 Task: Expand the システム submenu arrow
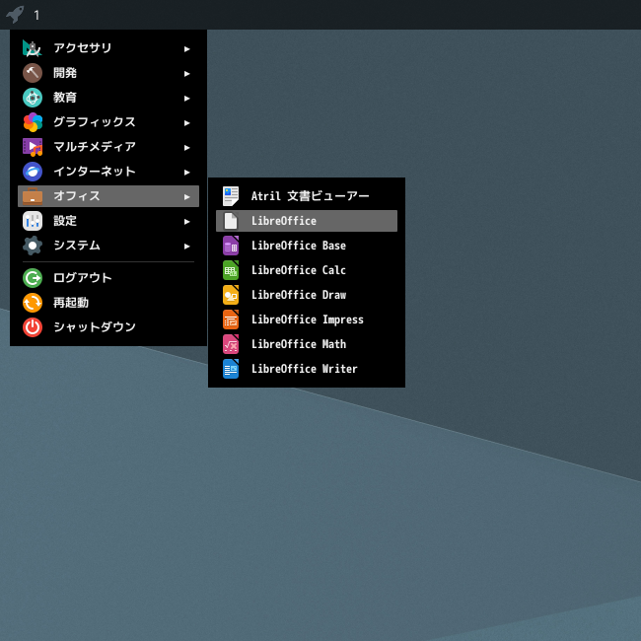pyautogui.click(x=186, y=247)
